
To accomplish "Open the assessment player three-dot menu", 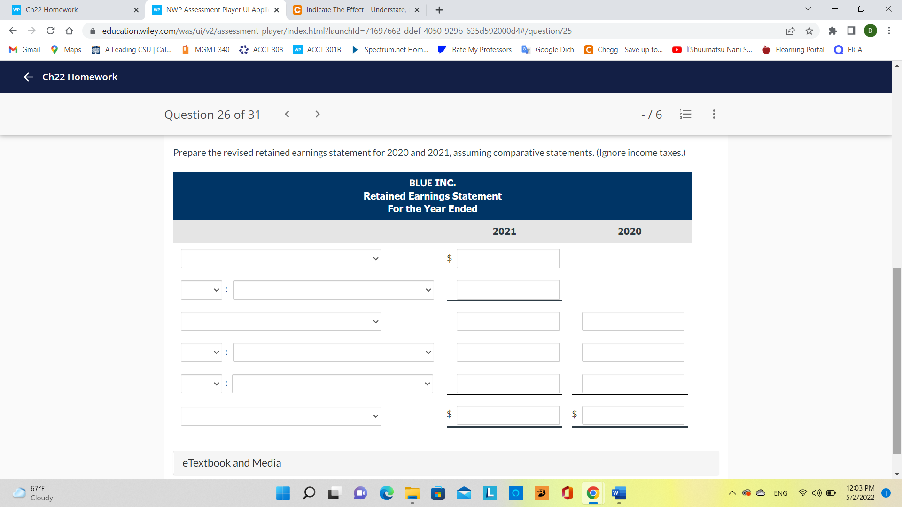I will tap(714, 114).
